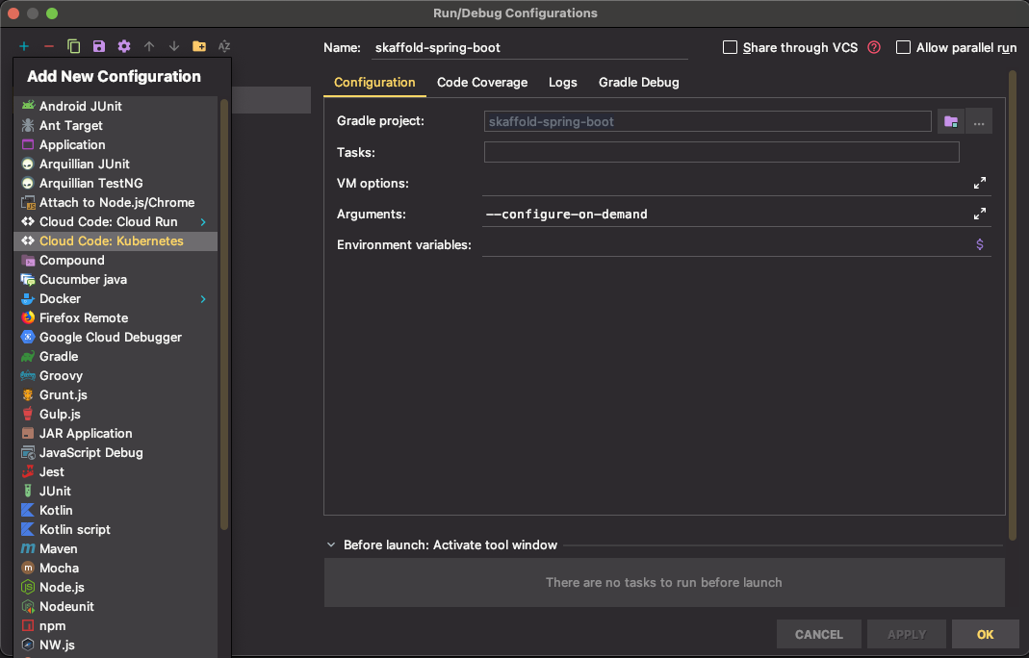Choose Groovy from configuration list
Viewport: 1029px width, 658px height.
click(x=116, y=375)
